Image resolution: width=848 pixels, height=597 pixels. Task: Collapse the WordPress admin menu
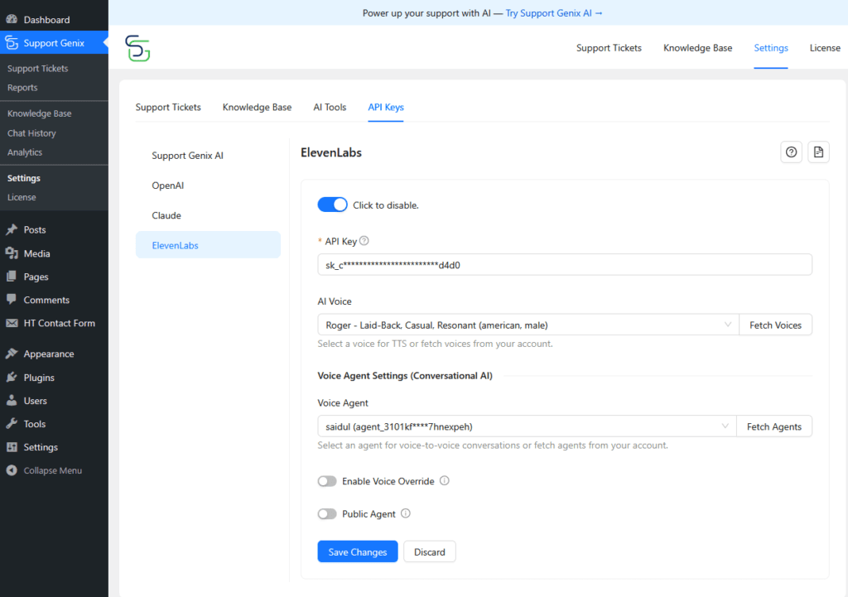point(52,470)
